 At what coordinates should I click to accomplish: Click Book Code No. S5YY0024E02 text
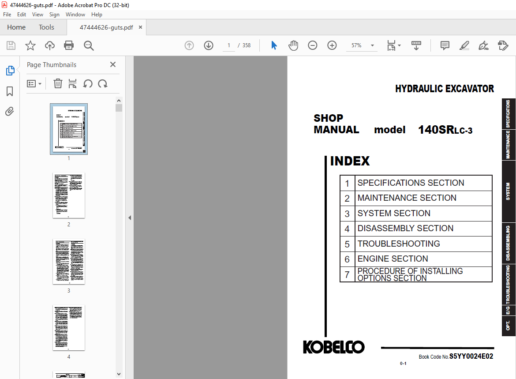[456, 356]
